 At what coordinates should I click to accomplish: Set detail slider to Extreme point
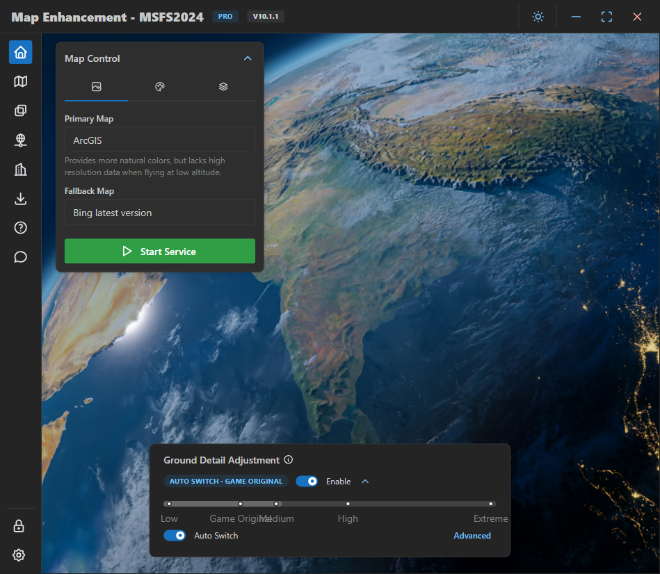[491, 504]
